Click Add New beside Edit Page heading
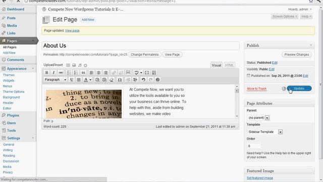Image resolution: width=323 pixels, height=182 pixels. (88, 20)
